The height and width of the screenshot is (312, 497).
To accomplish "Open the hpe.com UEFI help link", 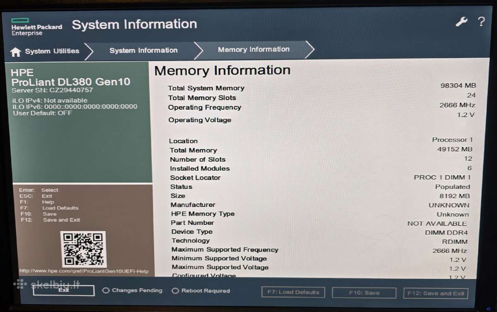I will click(x=84, y=271).
